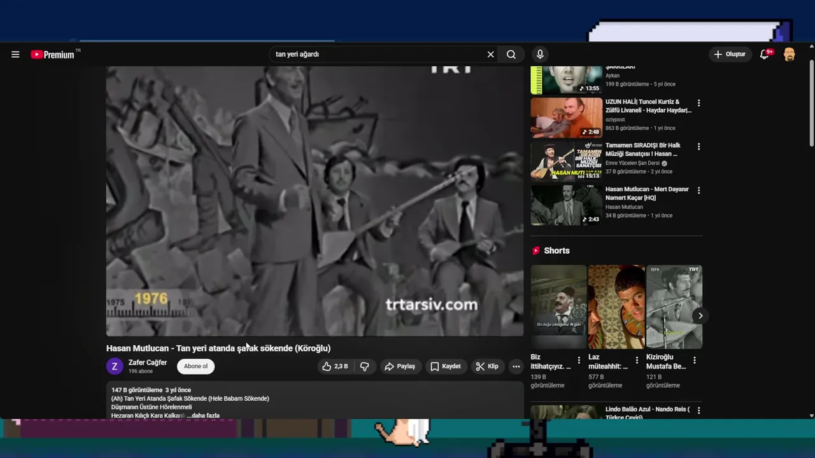Open options for 'Kiziroğlu Mustafa Be...' Short
The image size is (815, 458).
pos(694,361)
